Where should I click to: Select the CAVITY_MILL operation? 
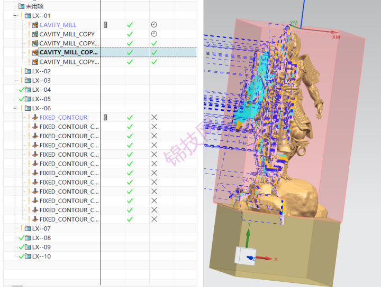click(58, 25)
